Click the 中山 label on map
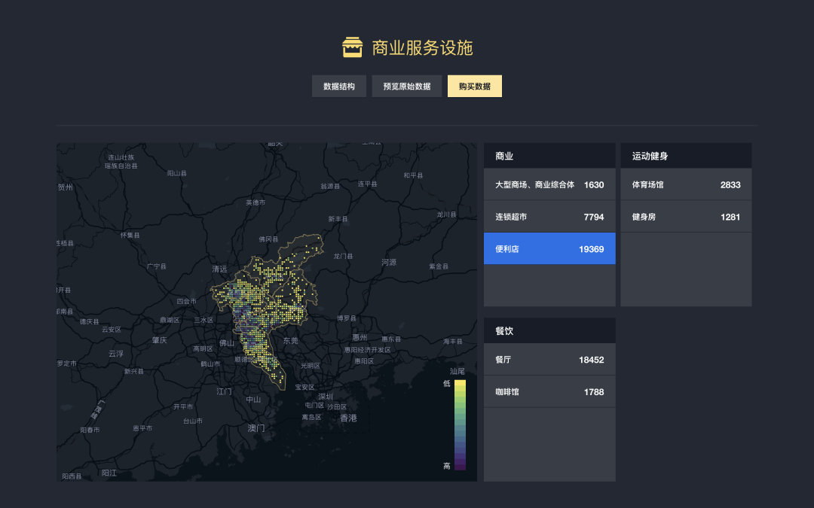Viewport: 814px width, 508px height. click(253, 400)
